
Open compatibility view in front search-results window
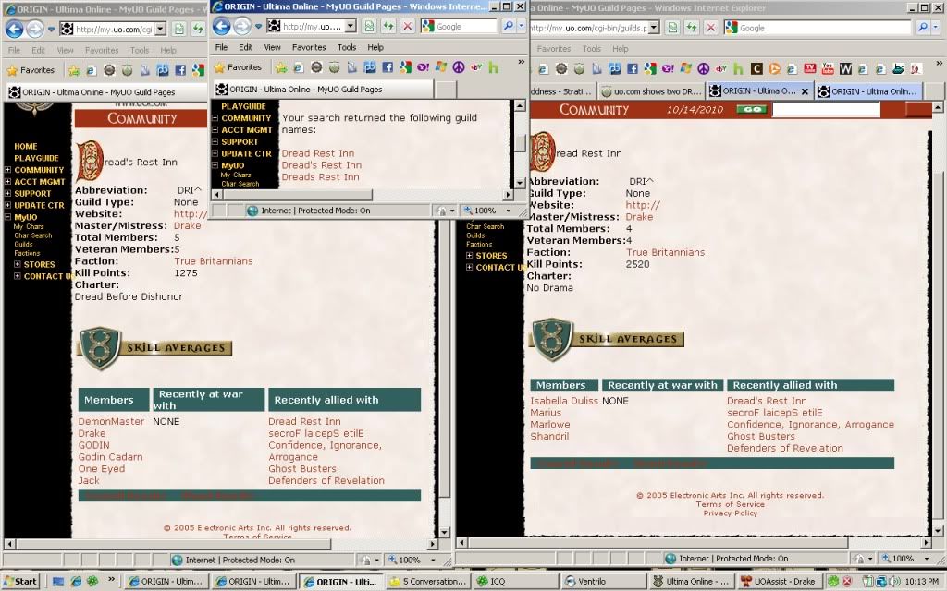click(369, 27)
